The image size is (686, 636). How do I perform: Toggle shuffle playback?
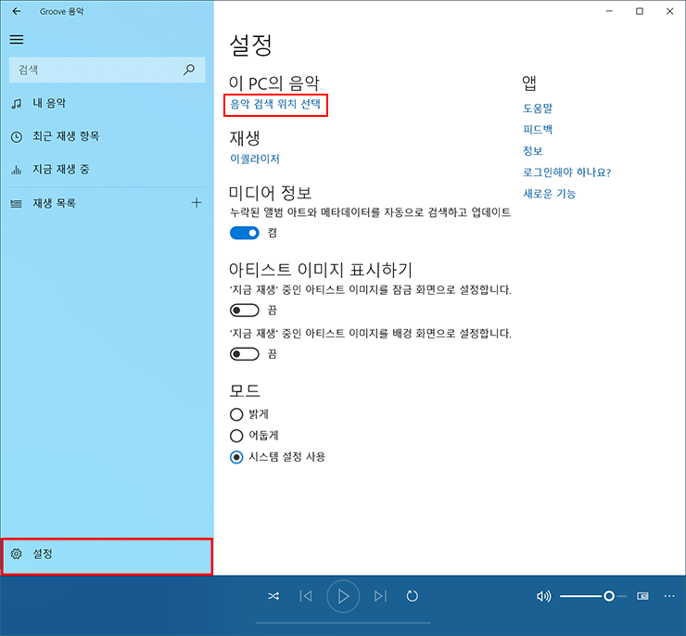(x=273, y=596)
